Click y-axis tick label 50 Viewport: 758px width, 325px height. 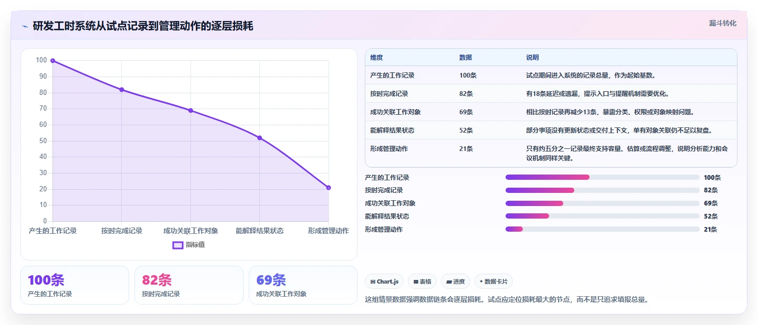coord(43,141)
